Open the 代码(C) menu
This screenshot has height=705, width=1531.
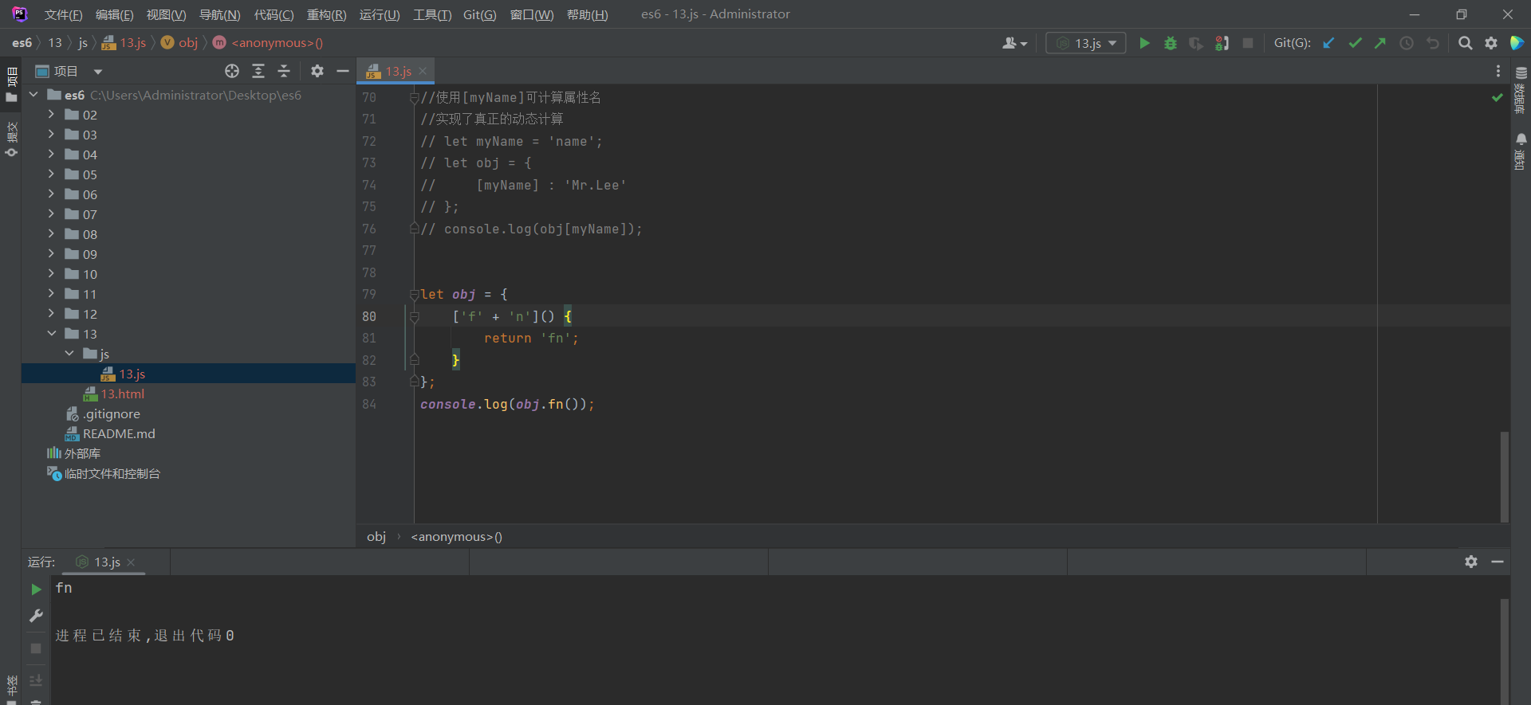274,14
